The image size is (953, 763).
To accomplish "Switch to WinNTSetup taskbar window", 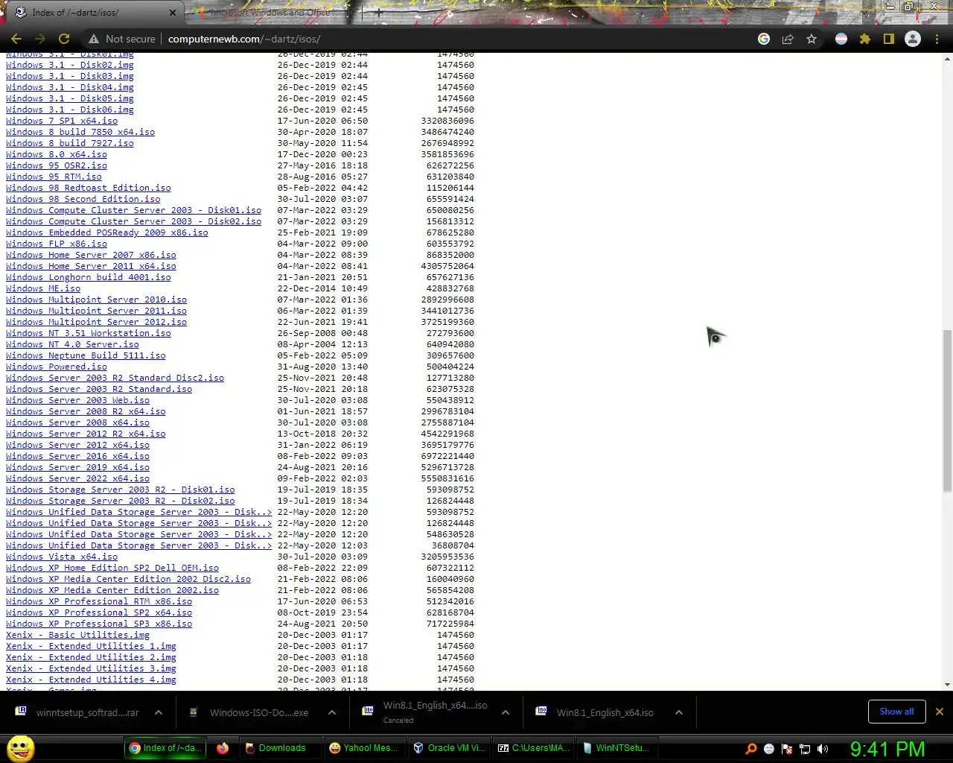I will 616,748.
